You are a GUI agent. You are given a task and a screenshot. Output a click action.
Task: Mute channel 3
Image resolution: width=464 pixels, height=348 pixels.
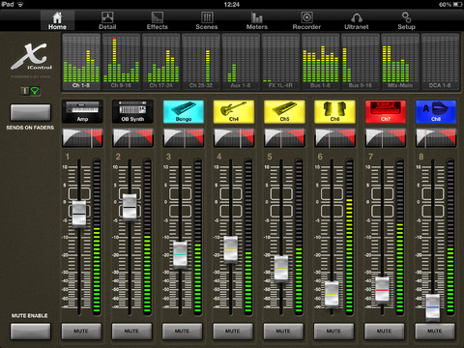coord(182,331)
